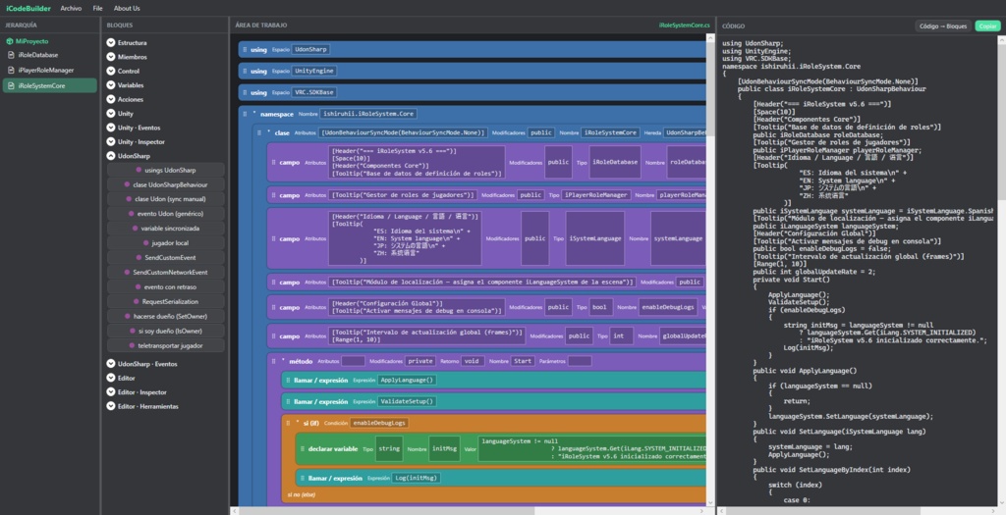Collapse the namespace block toggle
1006x515 pixels.
254,114
